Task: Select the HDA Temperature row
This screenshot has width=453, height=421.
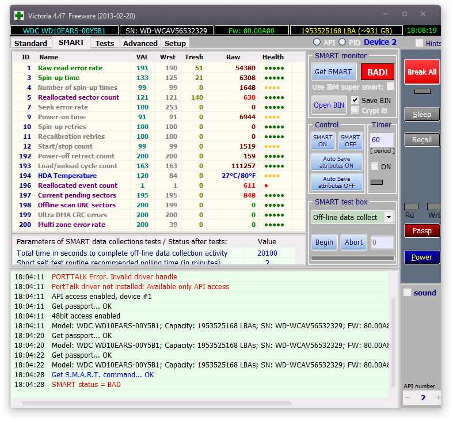Action: click(x=159, y=176)
